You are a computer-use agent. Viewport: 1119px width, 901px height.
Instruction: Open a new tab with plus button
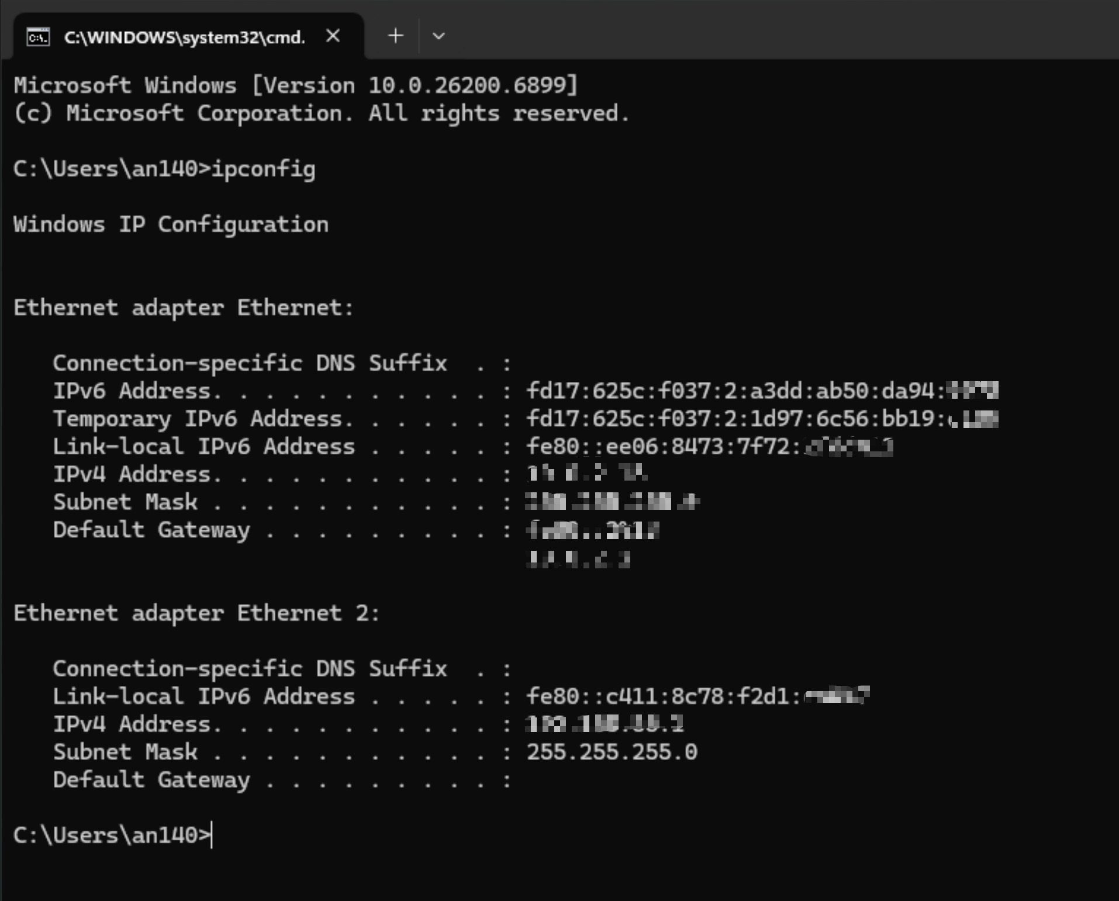click(x=396, y=36)
